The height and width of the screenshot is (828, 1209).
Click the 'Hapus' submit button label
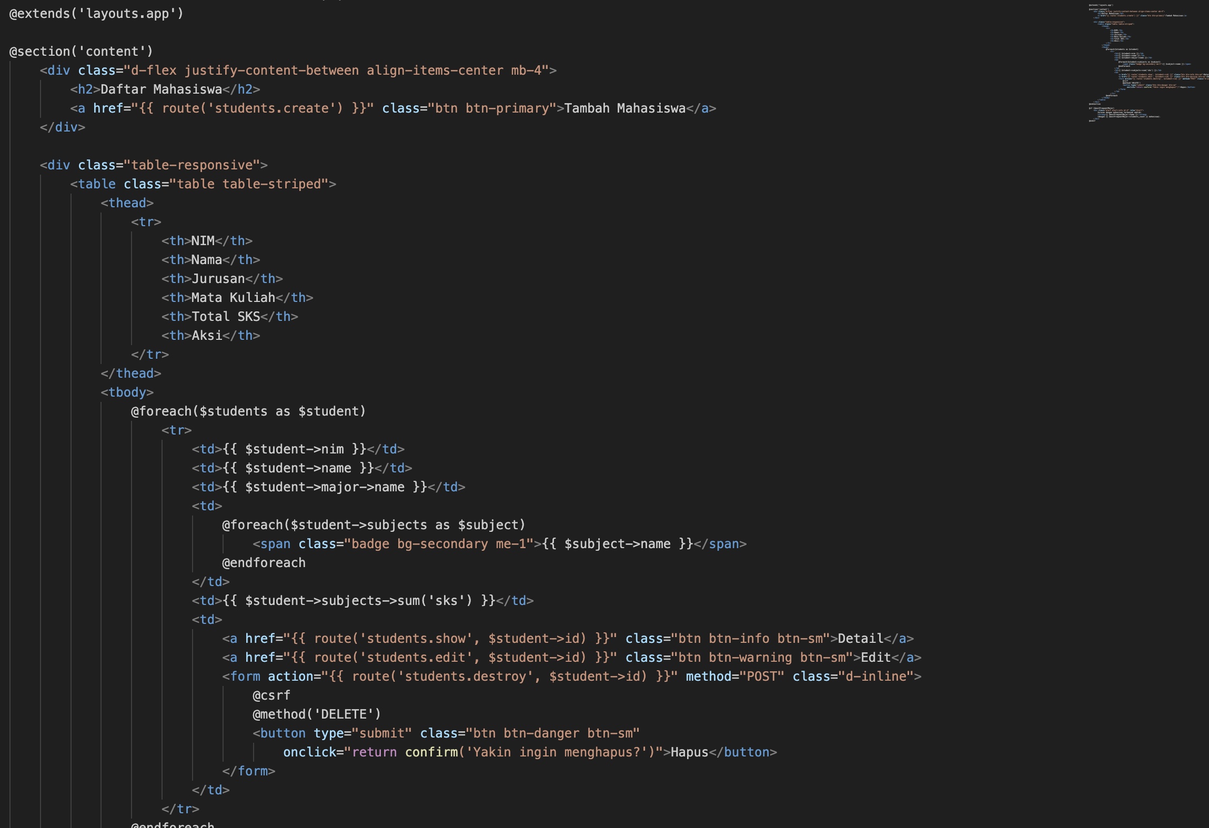[x=689, y=752]
